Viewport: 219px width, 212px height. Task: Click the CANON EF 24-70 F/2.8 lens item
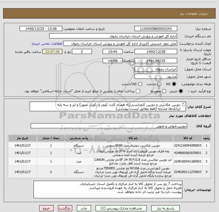[133, 161]
